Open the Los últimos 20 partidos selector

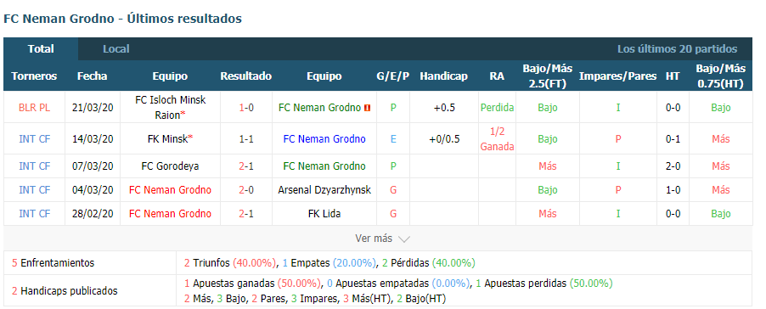tap(677, 49)
